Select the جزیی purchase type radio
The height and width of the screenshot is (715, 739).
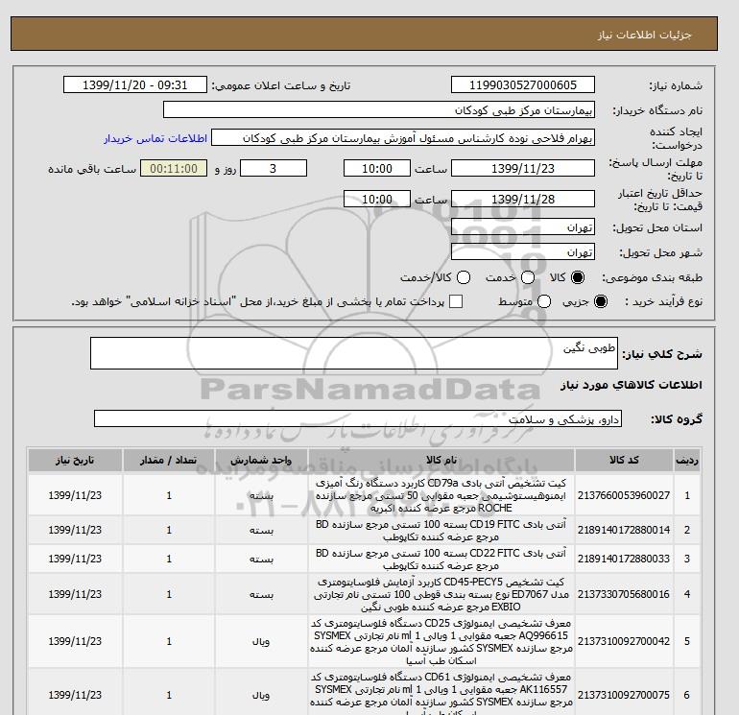(x=601, y=301)
